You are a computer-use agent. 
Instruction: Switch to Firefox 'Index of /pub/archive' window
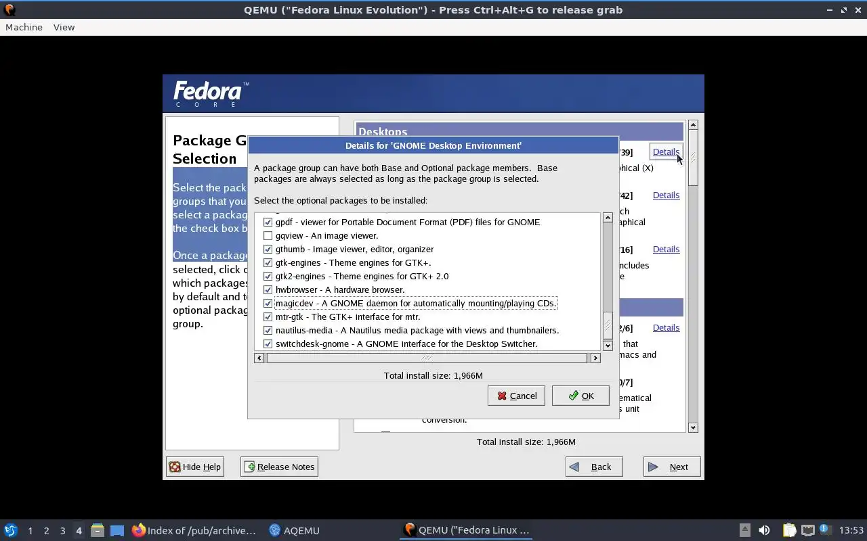[194, 530]
